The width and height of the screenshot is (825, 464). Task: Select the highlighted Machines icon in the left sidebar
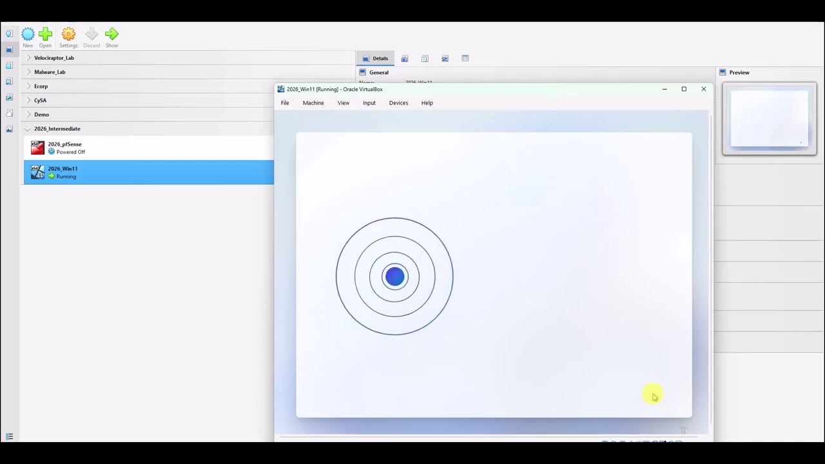pyautogui.click(x=9, y=50)
